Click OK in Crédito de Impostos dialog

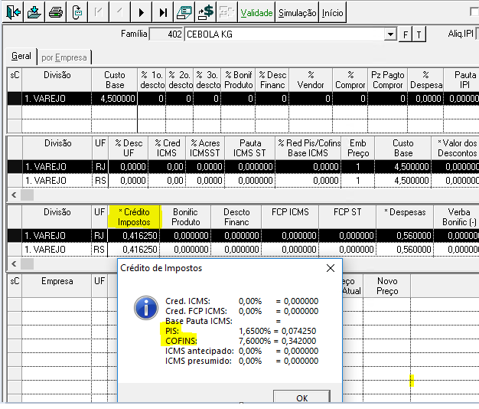[301, 398]
